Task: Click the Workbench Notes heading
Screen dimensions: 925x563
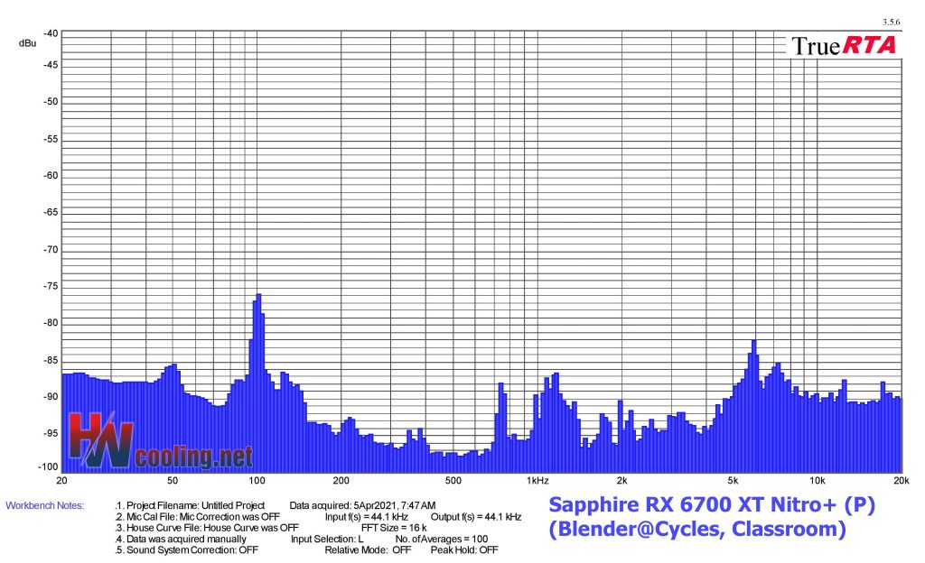Action: (x=45, y=505)
